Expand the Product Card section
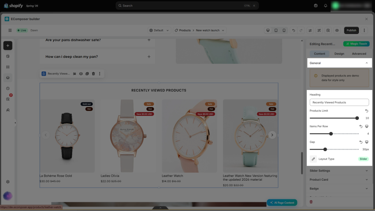The image size is (375, 211). click(x=339, y=180)
